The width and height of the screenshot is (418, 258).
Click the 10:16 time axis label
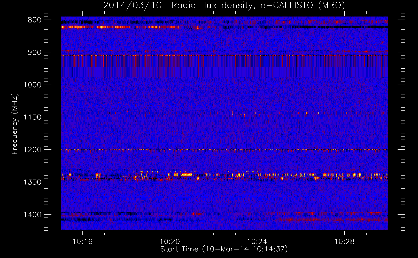pos(82,242)
